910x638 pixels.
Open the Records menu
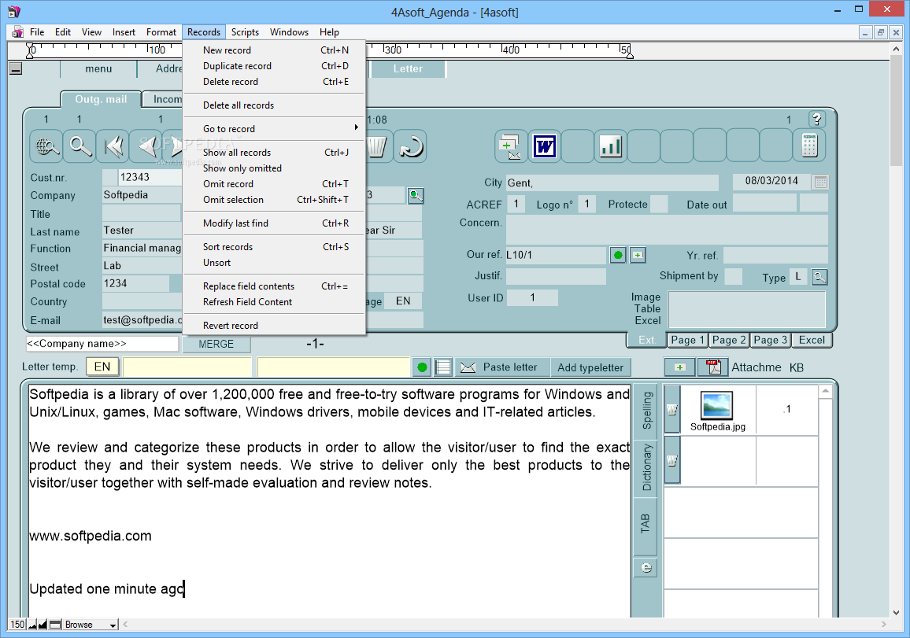click(x=204, y=32)
